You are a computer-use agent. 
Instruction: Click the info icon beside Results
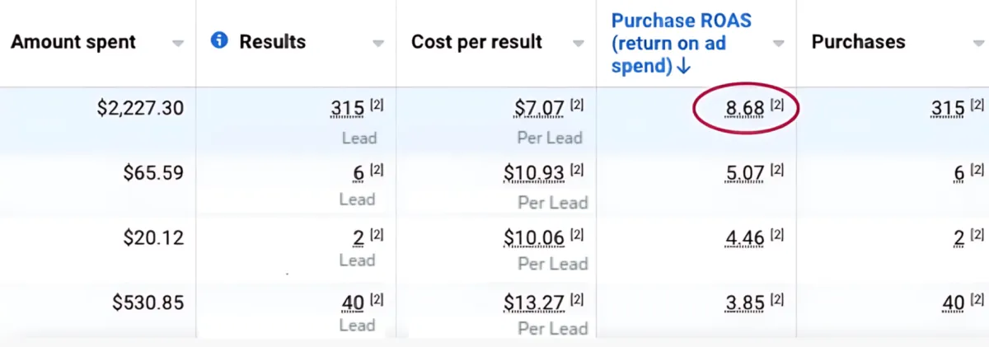[x=219, y=40]
